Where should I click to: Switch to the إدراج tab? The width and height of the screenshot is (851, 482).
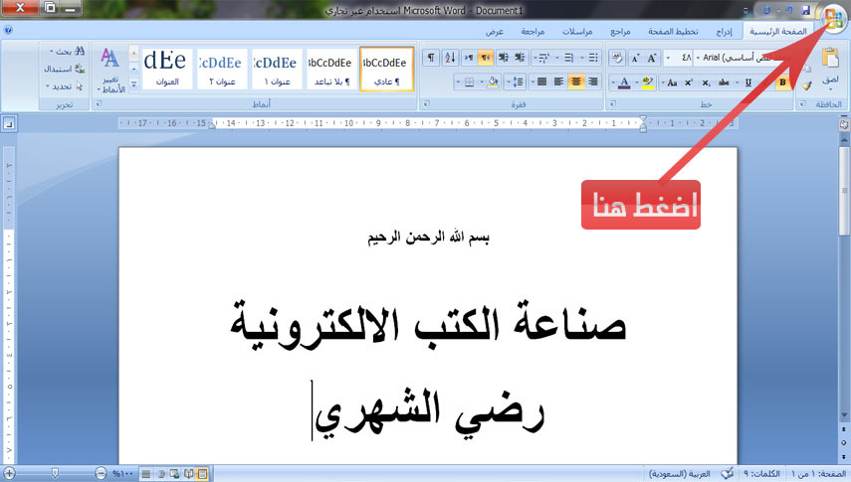click(724, 32)
